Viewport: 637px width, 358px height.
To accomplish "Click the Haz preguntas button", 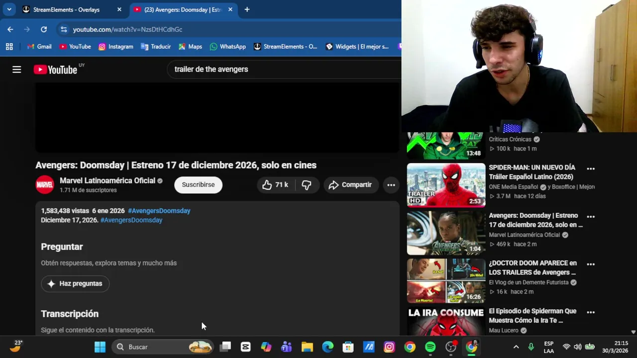I will (x=75, y=283).
